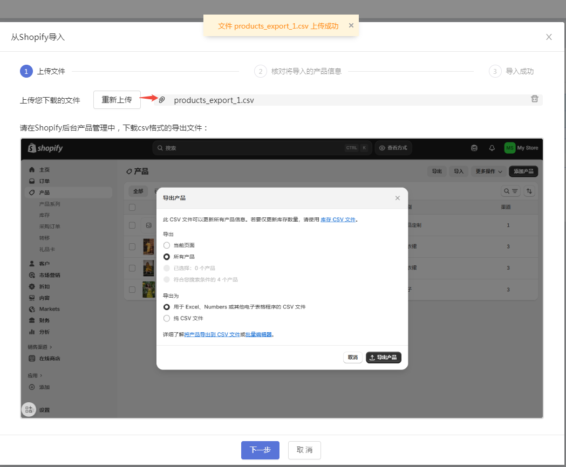Close the 导出产品 popup

(x=398, y=198)
